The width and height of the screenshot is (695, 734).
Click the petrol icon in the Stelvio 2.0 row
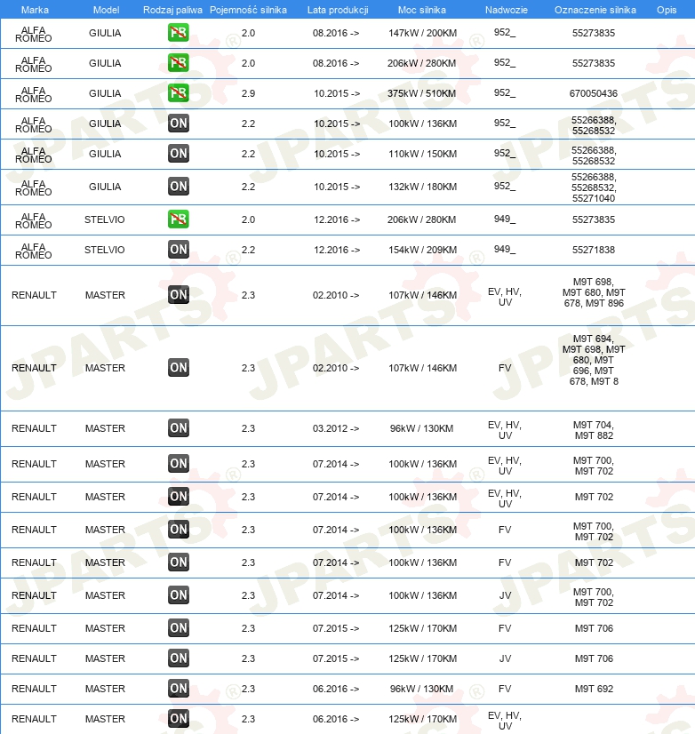click(x=178, y=219)
